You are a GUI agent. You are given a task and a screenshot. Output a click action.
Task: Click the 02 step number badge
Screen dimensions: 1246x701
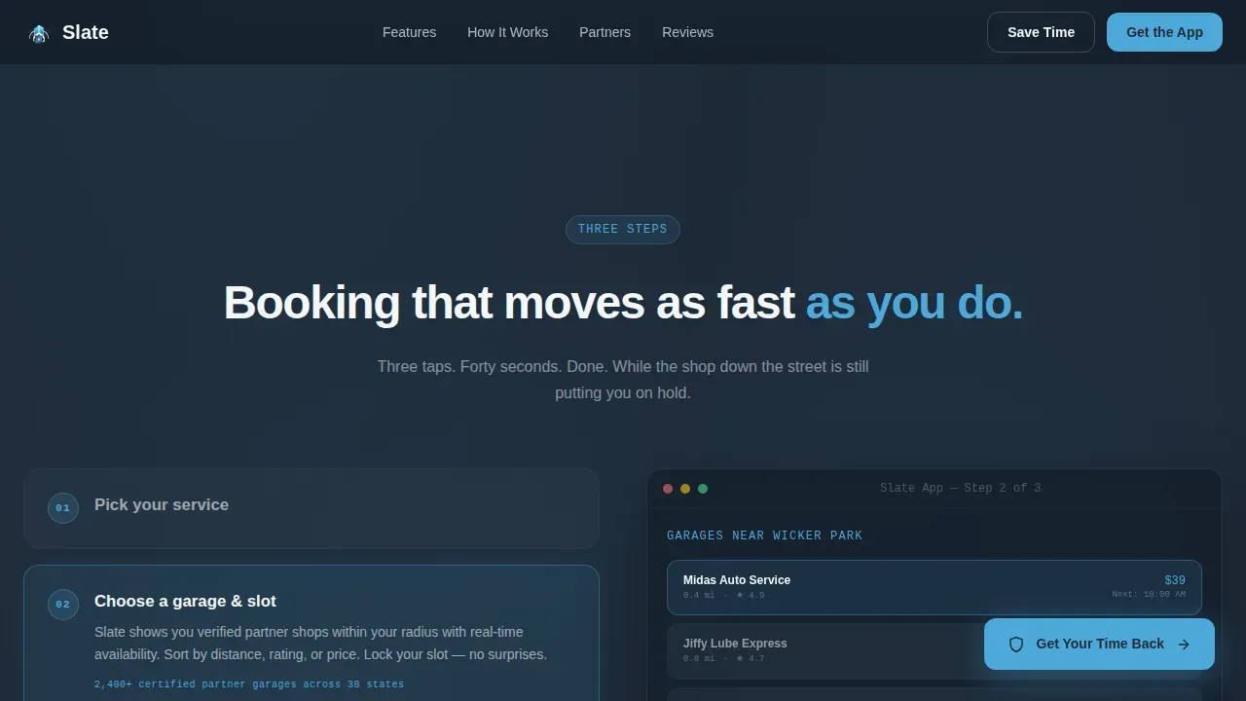coord(63,605)
